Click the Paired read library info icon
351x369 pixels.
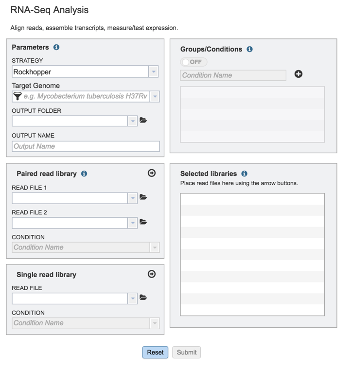[84, 174]
